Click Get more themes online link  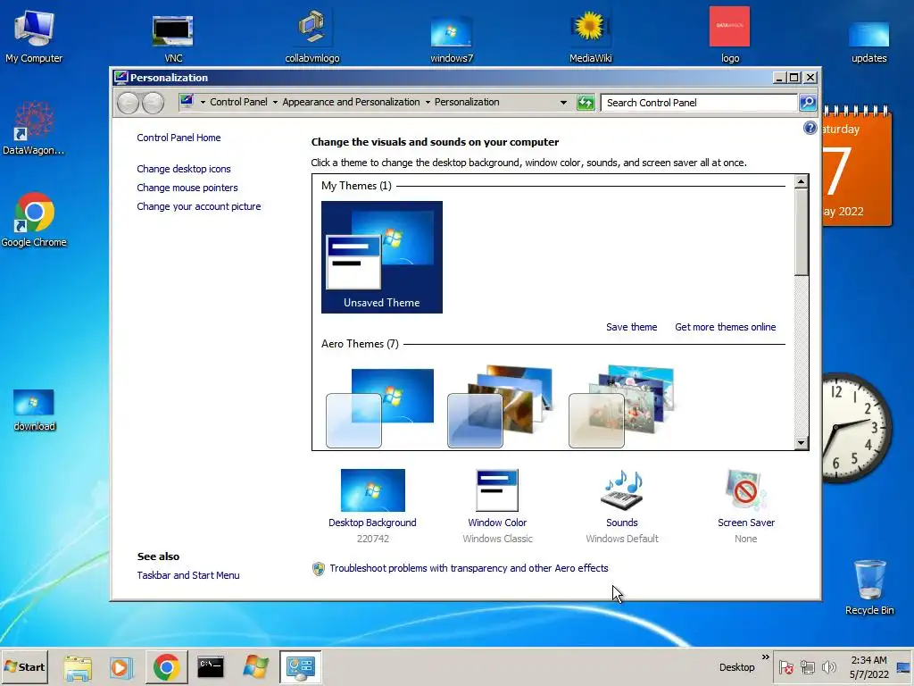tap(725, 327)
